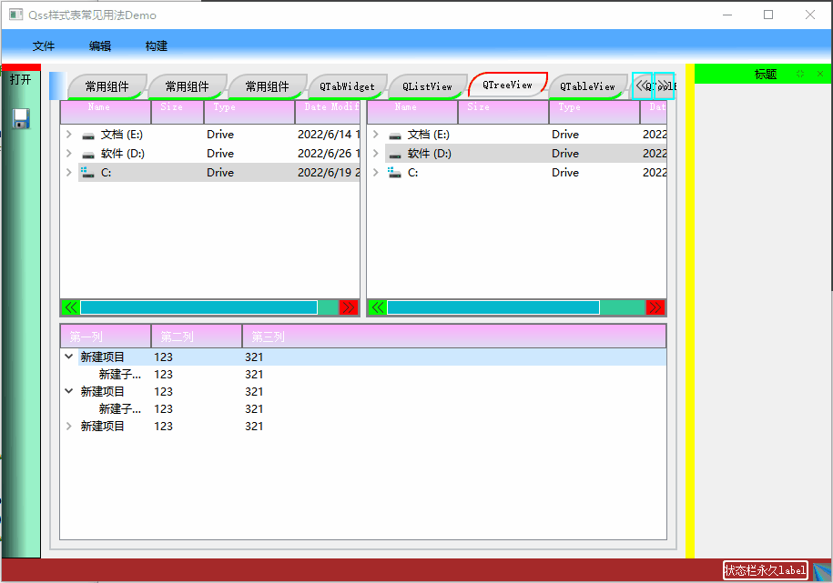Click the dock panel float icon
The width and height of the screenshot is (833, 583).
800,74
